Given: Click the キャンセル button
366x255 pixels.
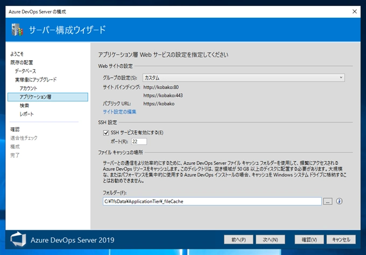Looking at the screenshot, I should pos(341,239).
